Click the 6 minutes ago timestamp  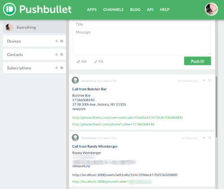click(188, 81)
